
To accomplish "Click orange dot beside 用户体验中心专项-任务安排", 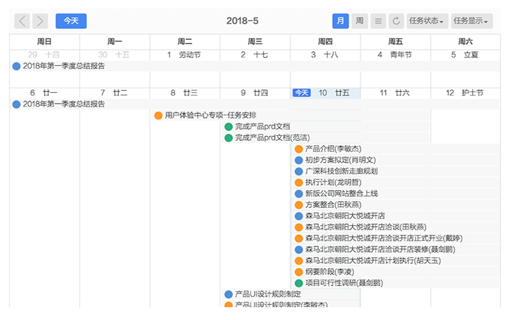I will pos(158,116).
